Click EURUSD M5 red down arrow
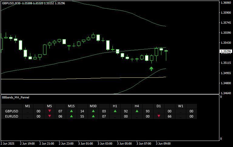The height and width of the screenshot is (147, 233). (49, 116)
